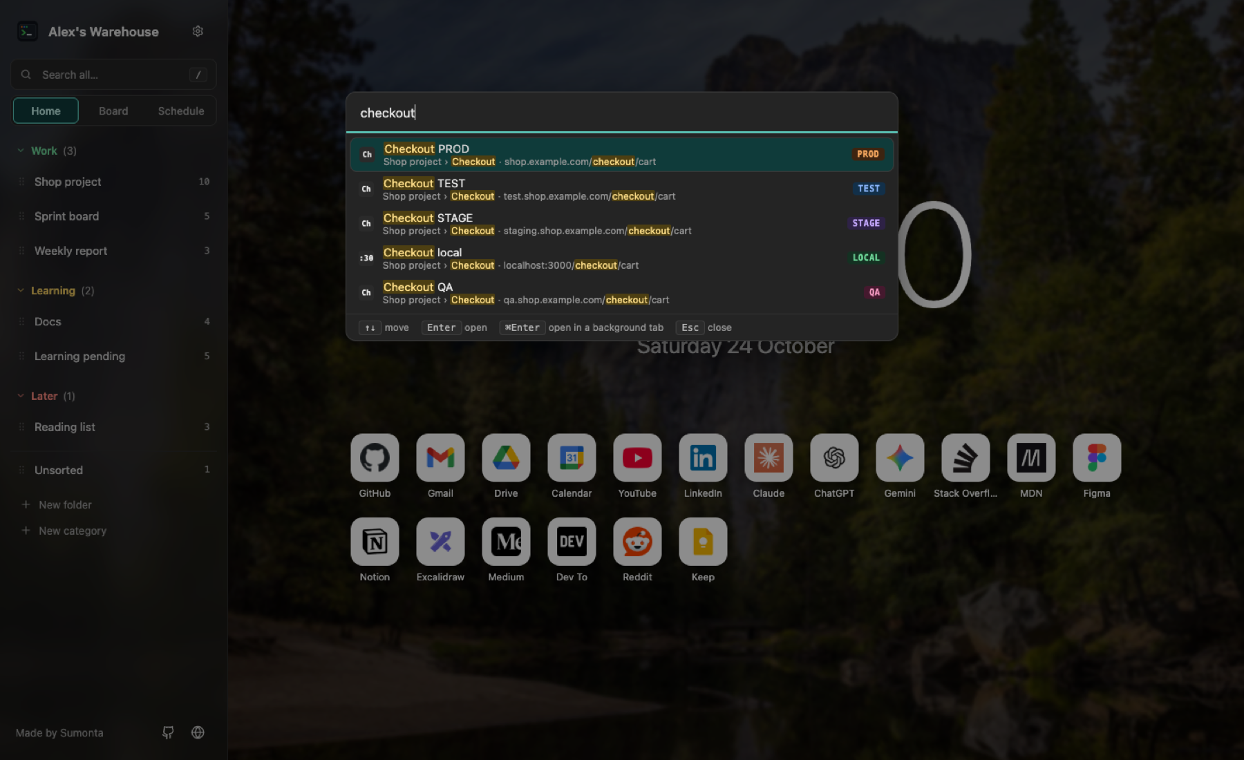Screen dimensions: 1244x760
Task: Collapse the Work category chevron
Action: 21,151
